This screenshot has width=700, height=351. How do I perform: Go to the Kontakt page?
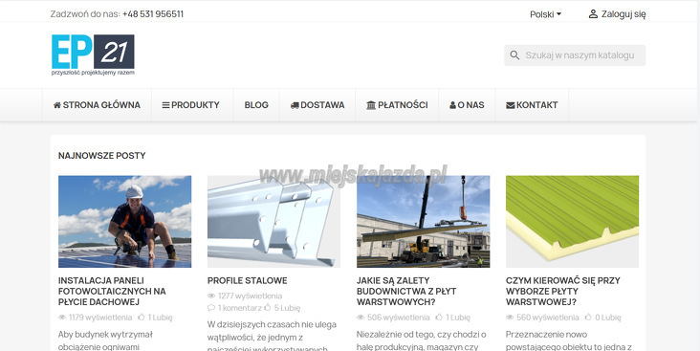coord(532,105)
